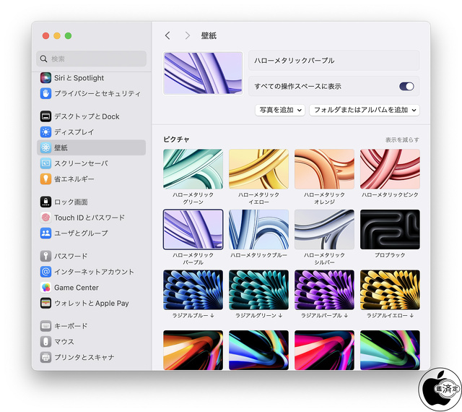462x412 pixels.
Task: Open キーボード sidebar row
Action: [92, 326]
